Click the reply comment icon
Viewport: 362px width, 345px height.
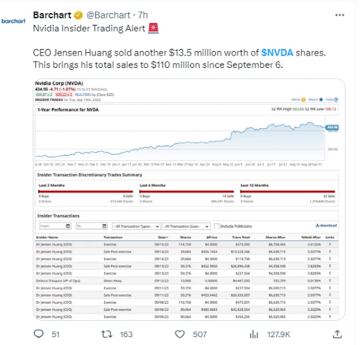[x=39, y=334]
